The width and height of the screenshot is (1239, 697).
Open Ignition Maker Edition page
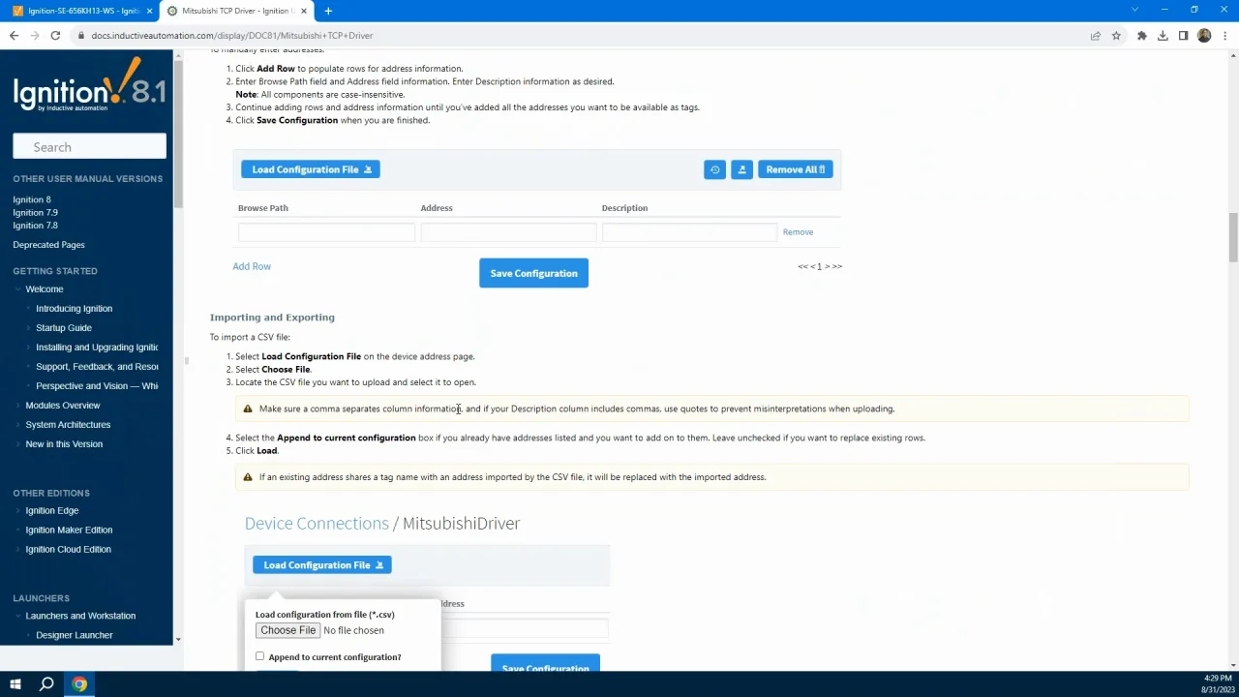[69, 530]
